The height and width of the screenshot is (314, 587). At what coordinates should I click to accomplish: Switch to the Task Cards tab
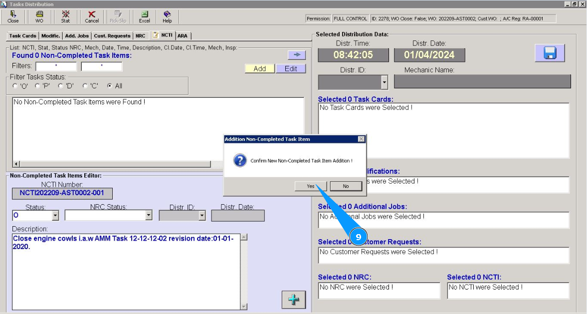[22, 35]
